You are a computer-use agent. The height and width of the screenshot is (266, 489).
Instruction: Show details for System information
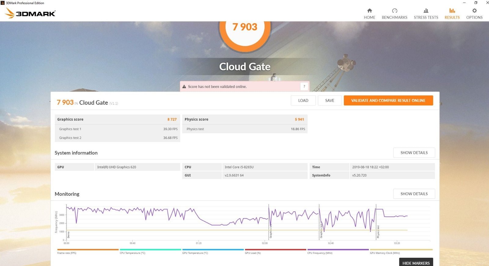[414, 153]
